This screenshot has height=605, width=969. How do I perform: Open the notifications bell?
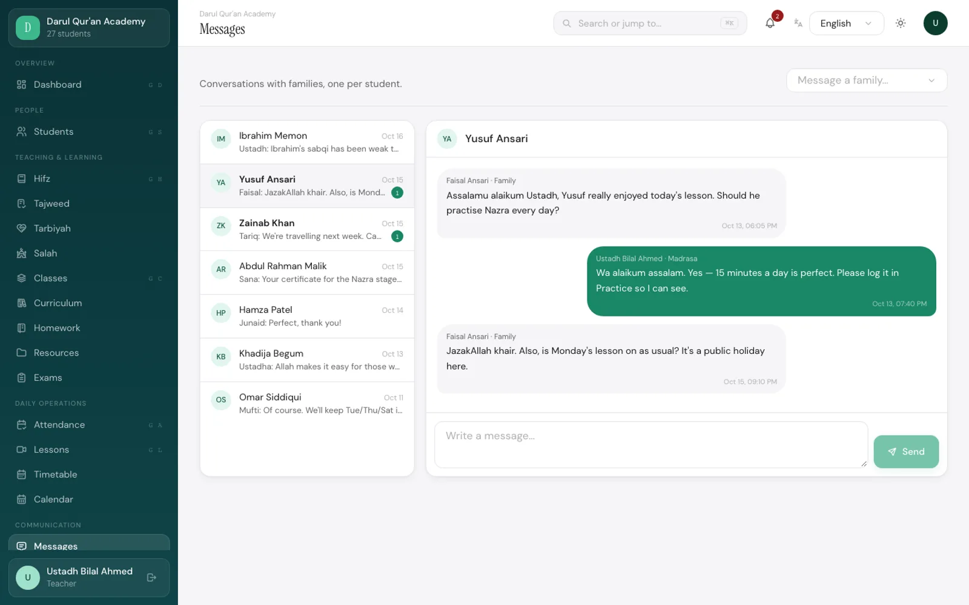coord(770,23)
